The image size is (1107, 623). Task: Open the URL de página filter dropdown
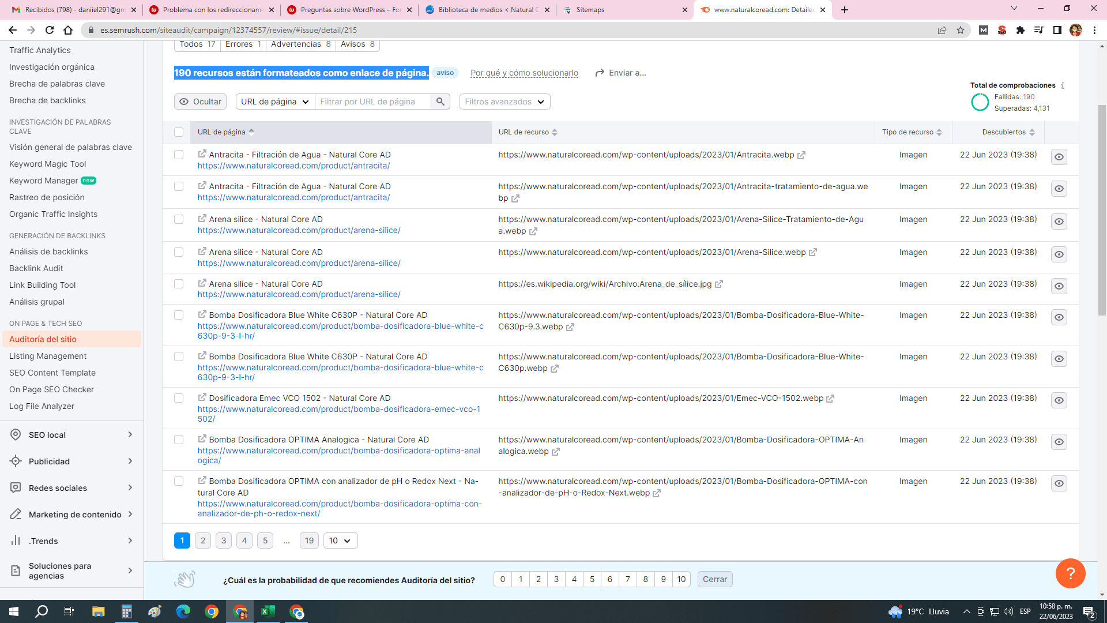point(275,102)
